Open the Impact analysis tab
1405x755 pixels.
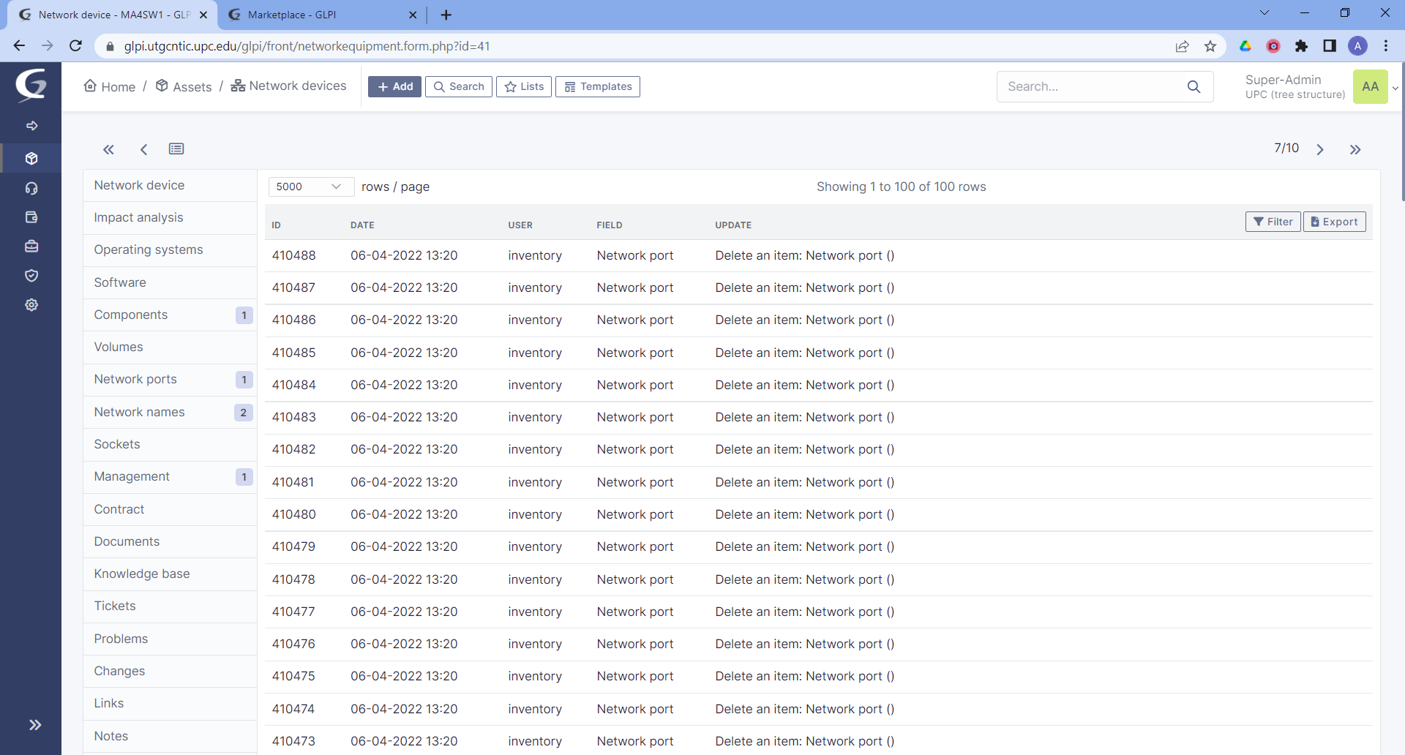[170, 218]
